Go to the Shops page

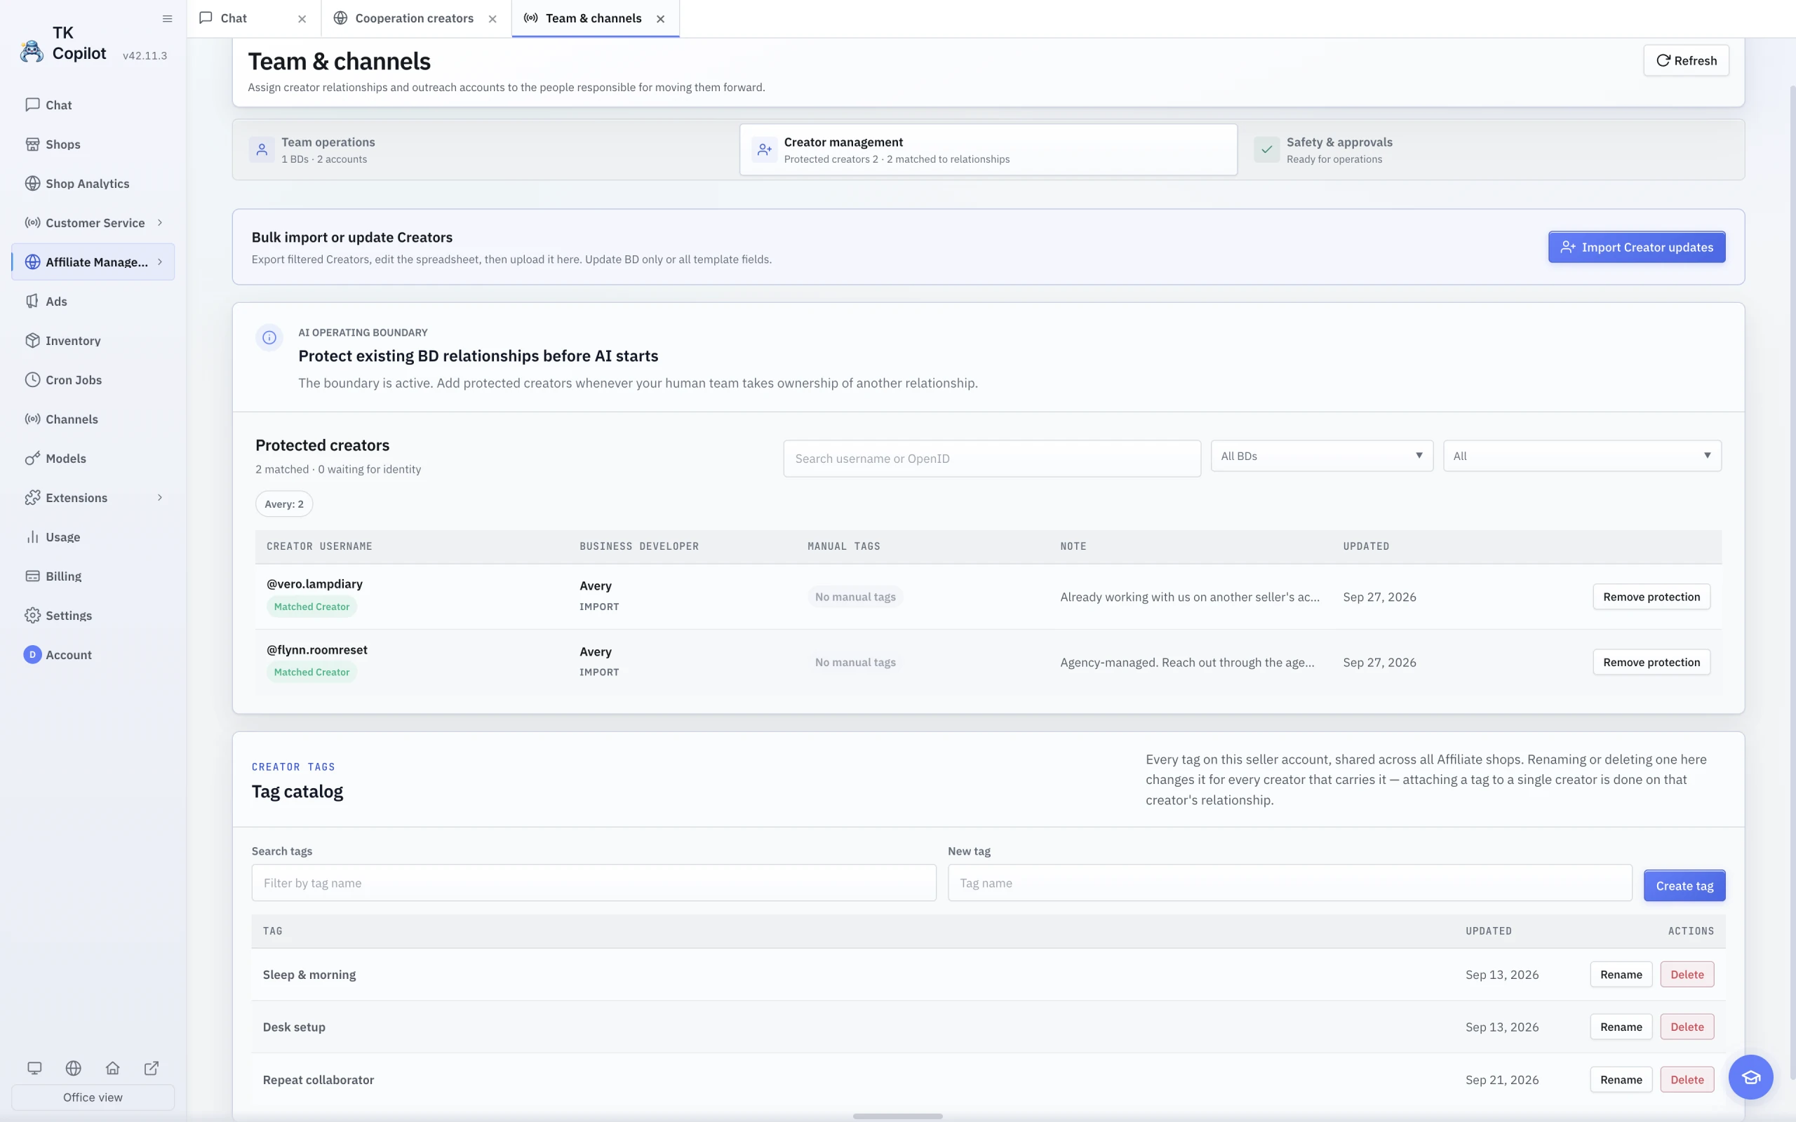[93, 144]
